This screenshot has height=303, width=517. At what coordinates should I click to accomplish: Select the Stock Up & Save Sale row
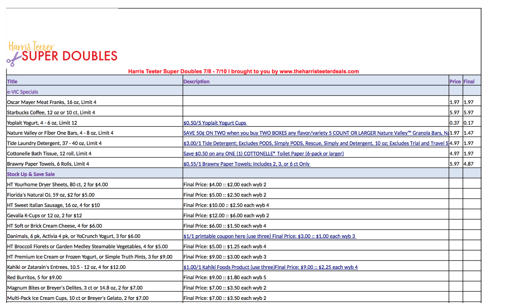point(31,174)
